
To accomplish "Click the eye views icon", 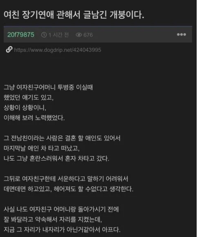I will pos(79,35).
